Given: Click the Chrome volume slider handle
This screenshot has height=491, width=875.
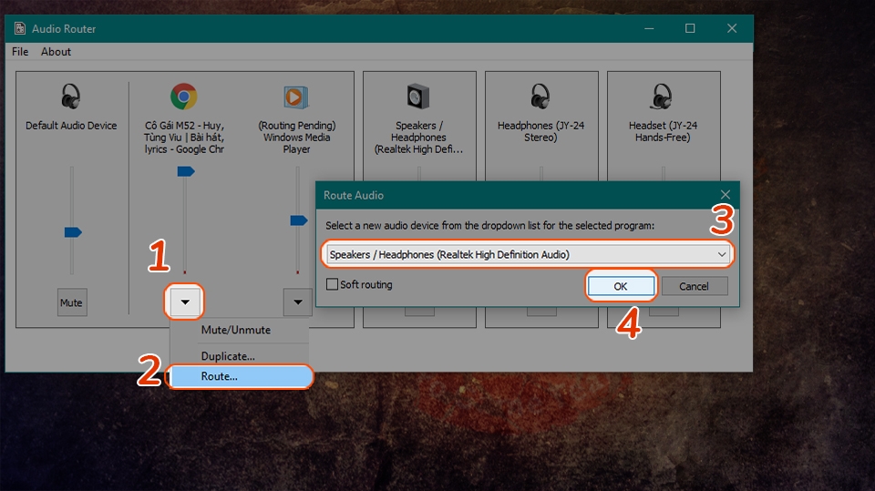Looking at the screenshot, I should [186, 171].
